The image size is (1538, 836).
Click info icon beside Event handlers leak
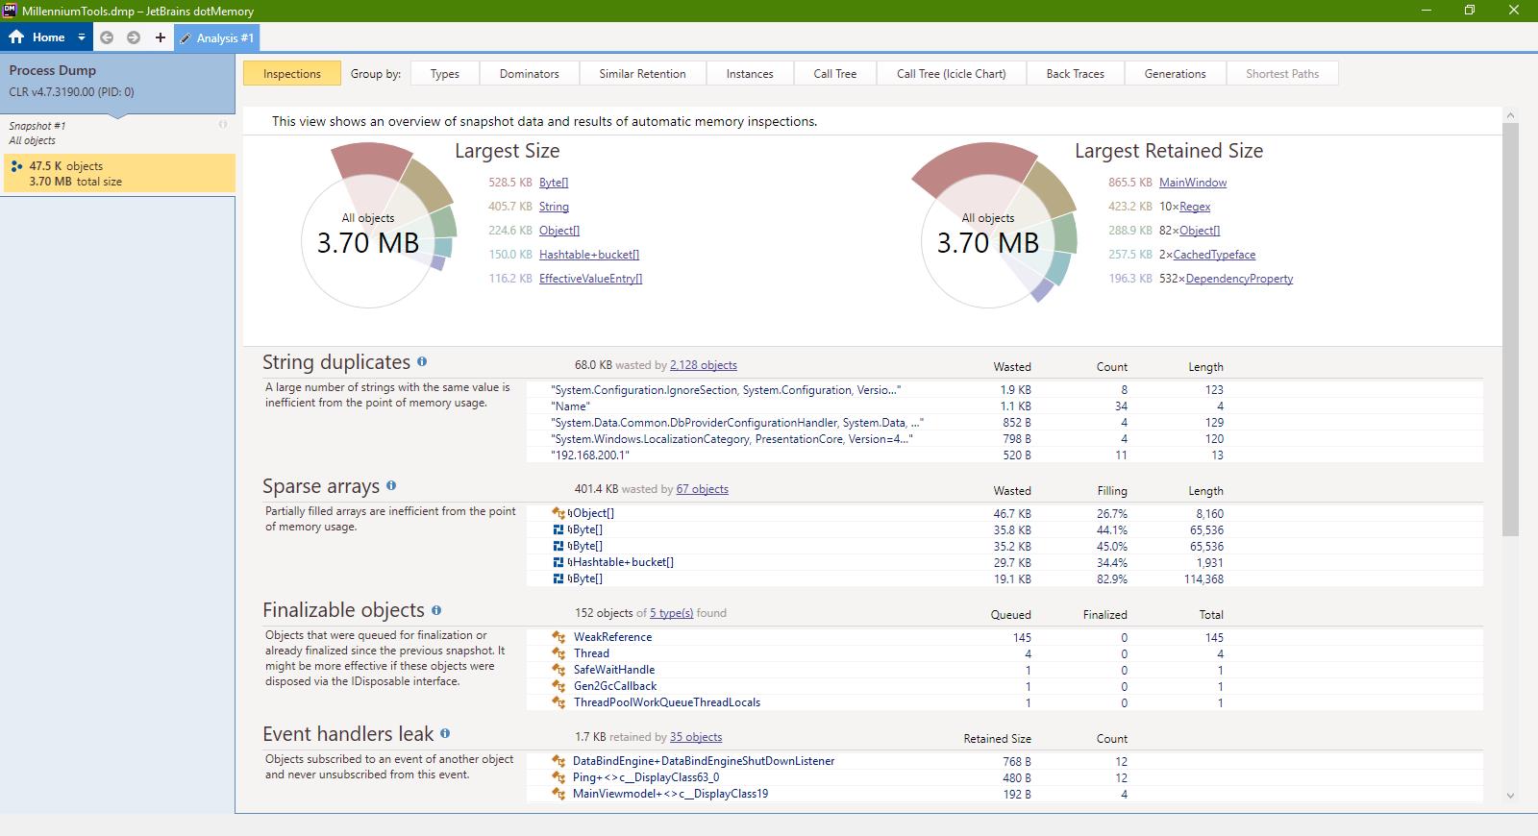point(445,733)
